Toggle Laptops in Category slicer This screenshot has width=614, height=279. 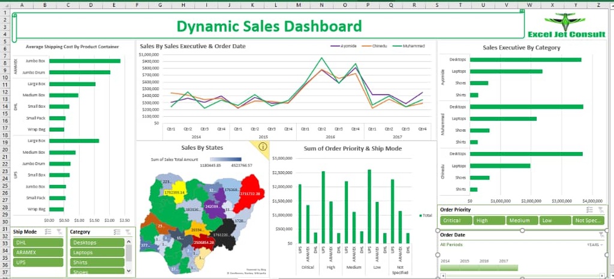click(x=97, y=253)
